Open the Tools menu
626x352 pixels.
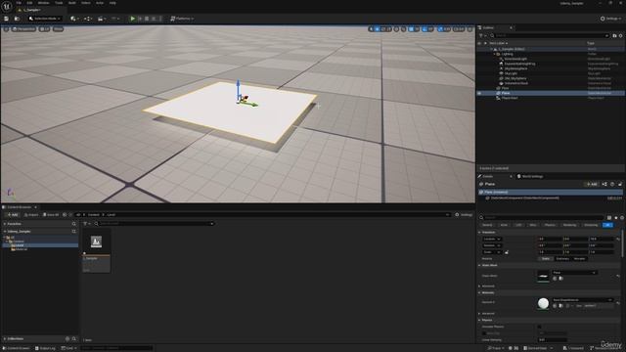[59, 3]
